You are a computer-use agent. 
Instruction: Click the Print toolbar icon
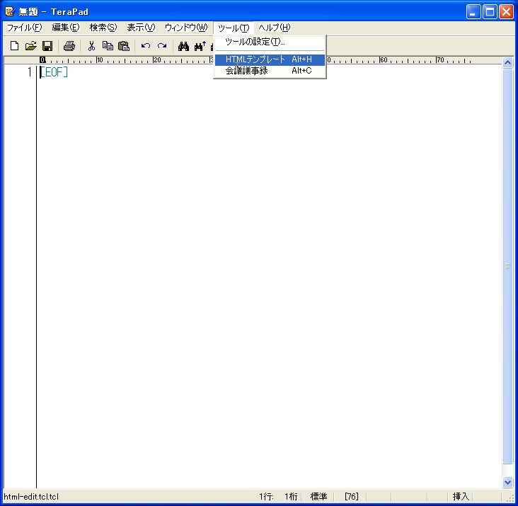pyautogui.click(x=69, y=45)
